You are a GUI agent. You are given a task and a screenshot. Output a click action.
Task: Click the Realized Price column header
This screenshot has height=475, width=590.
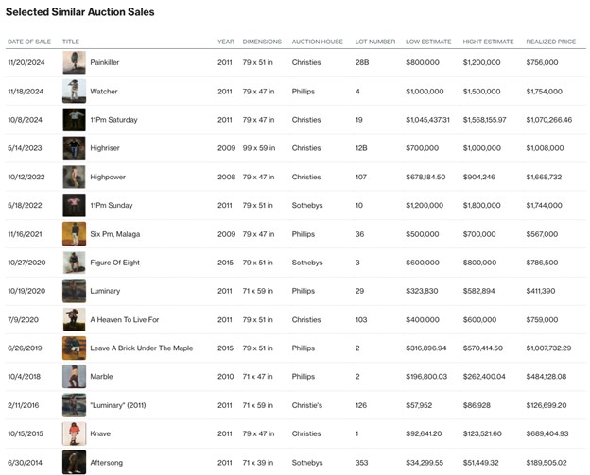(x=549, y=42)
